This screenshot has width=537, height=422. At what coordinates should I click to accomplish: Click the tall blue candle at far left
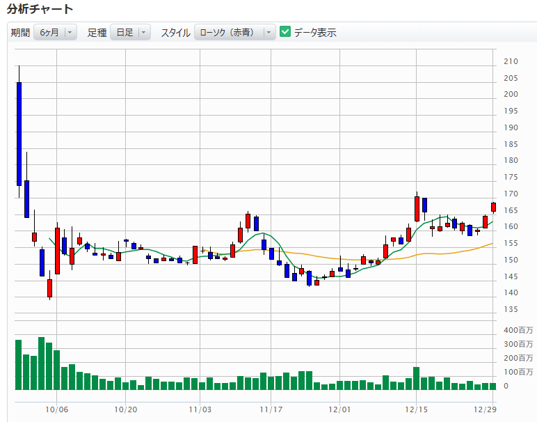pyautogui.click(x=19, y=133)
